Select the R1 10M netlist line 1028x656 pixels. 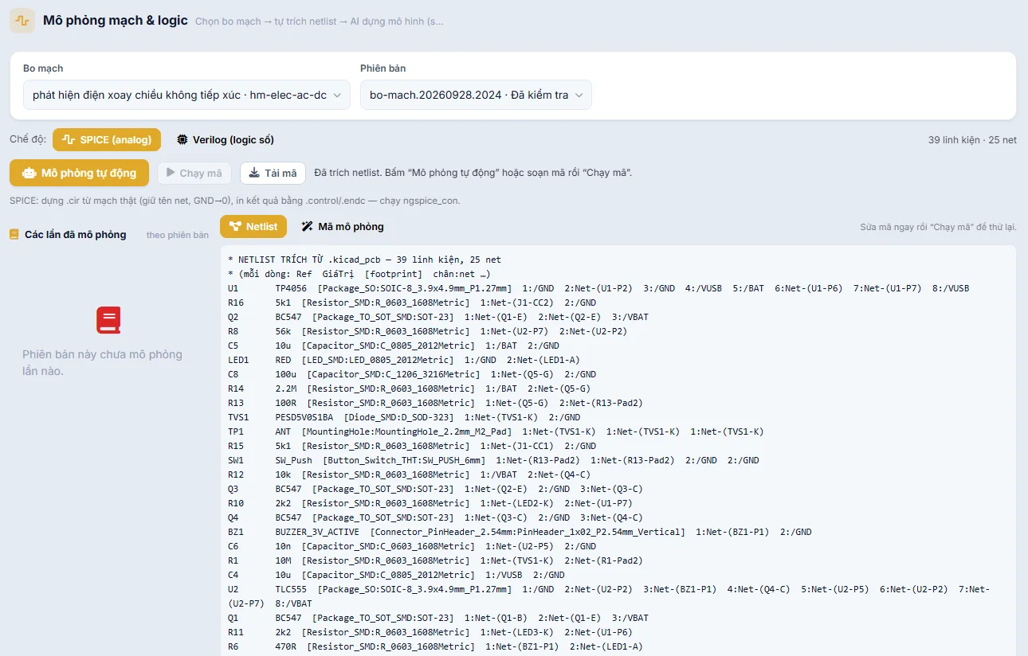(x=435, y=560)
